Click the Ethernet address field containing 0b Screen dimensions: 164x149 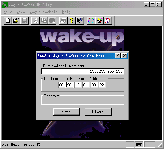(x=86, y=85)
